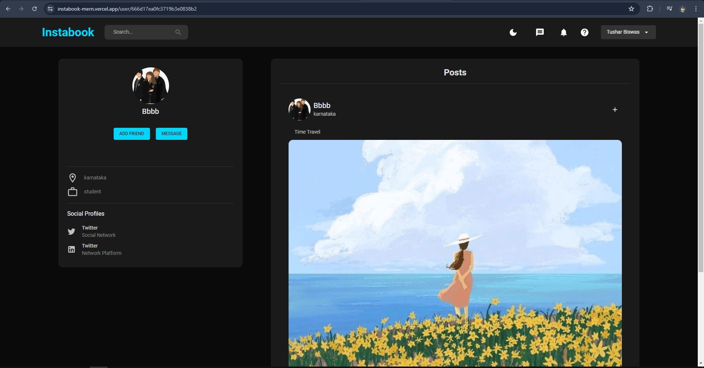The height and width of the screenshot is (368, 704).
Task: Open notifications with the bell icon
Action: (563, 32)
